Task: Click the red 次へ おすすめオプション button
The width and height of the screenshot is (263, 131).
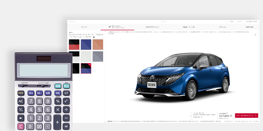Action: (x=247, y=116)
